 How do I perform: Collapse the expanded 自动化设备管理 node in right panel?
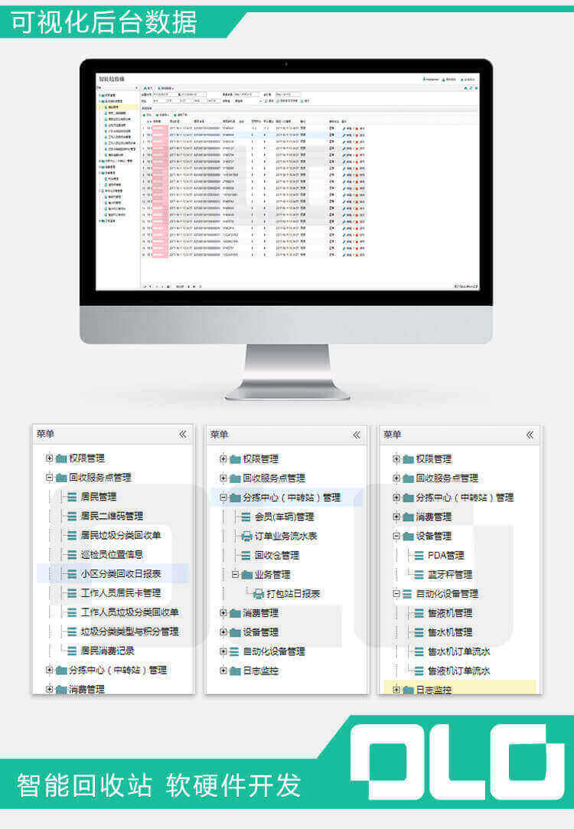[x=396, y=593]
